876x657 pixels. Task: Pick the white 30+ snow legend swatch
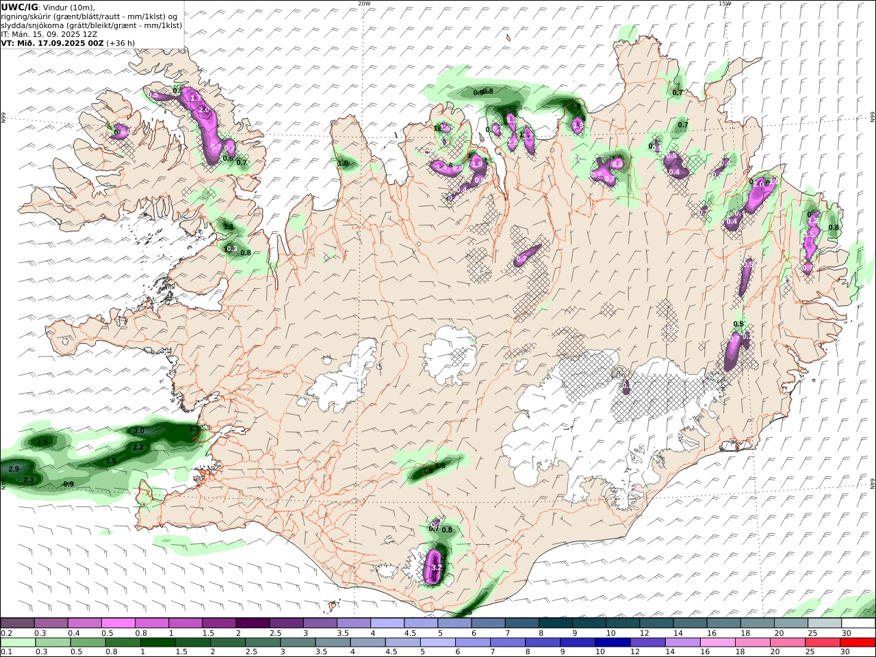coord(859,623)
